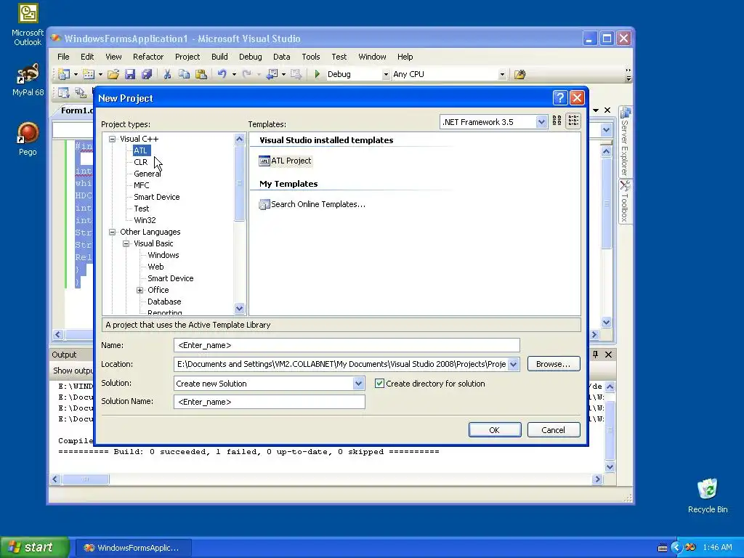This screenshot has width=744, height=558.
Task: Click the Output panel pin icon
Action: [596, 355]
